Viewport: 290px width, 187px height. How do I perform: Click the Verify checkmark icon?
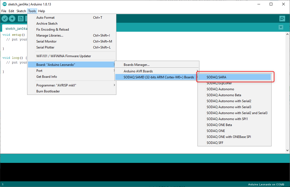tap(5, 18)
